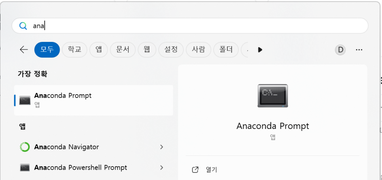
Task: Select the 웹 filter tab
Action: pos(147,50)
